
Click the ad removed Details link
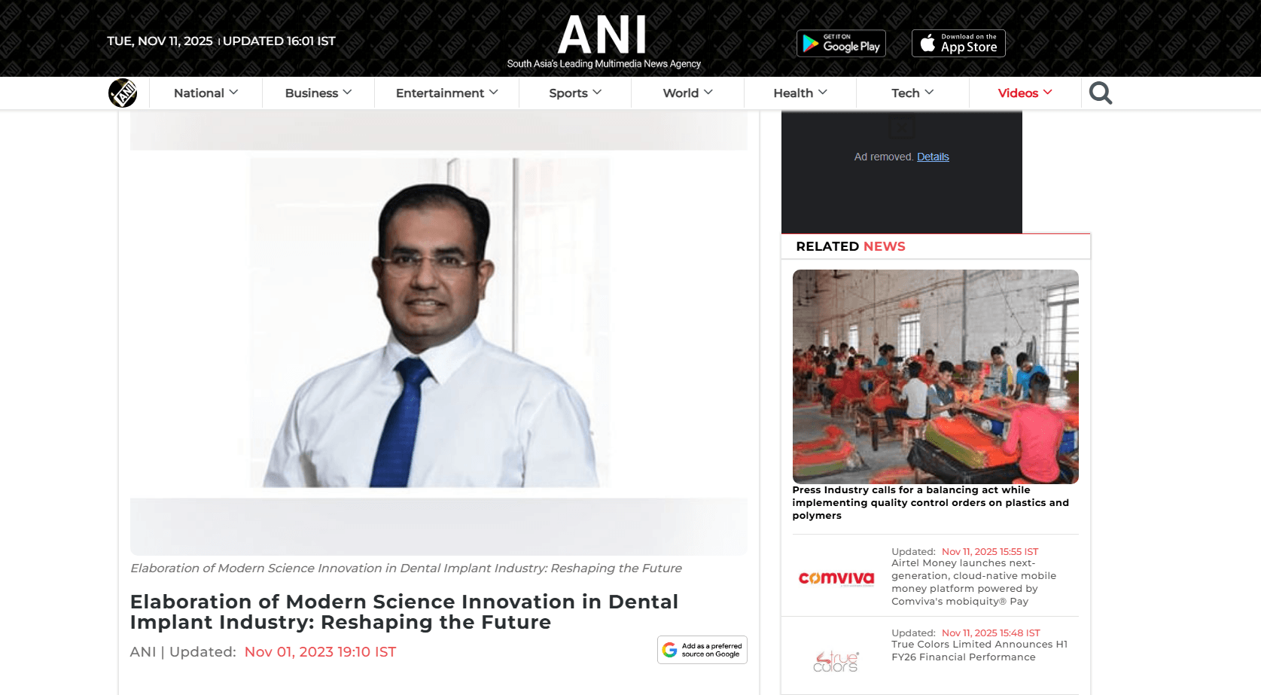[933, 157]
